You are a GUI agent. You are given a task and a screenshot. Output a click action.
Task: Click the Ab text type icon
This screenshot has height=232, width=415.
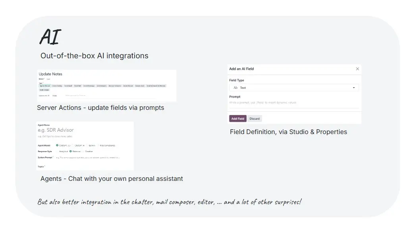point(235,88)
